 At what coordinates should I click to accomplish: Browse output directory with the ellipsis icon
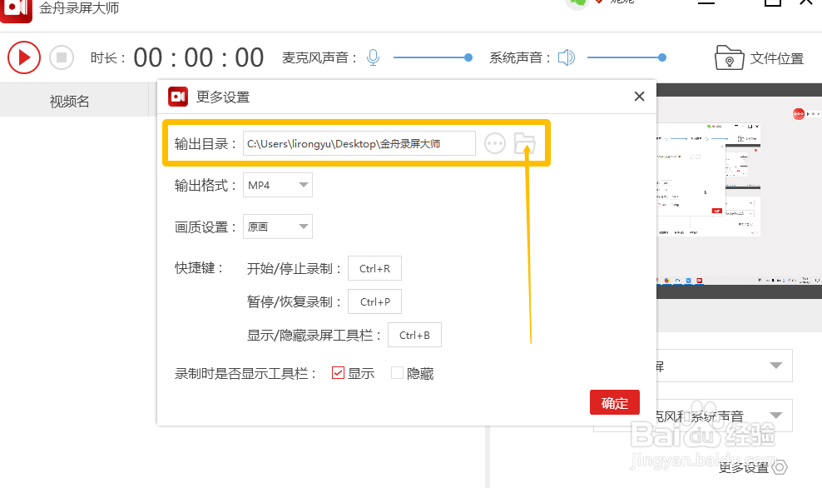(x=495, y=143)
